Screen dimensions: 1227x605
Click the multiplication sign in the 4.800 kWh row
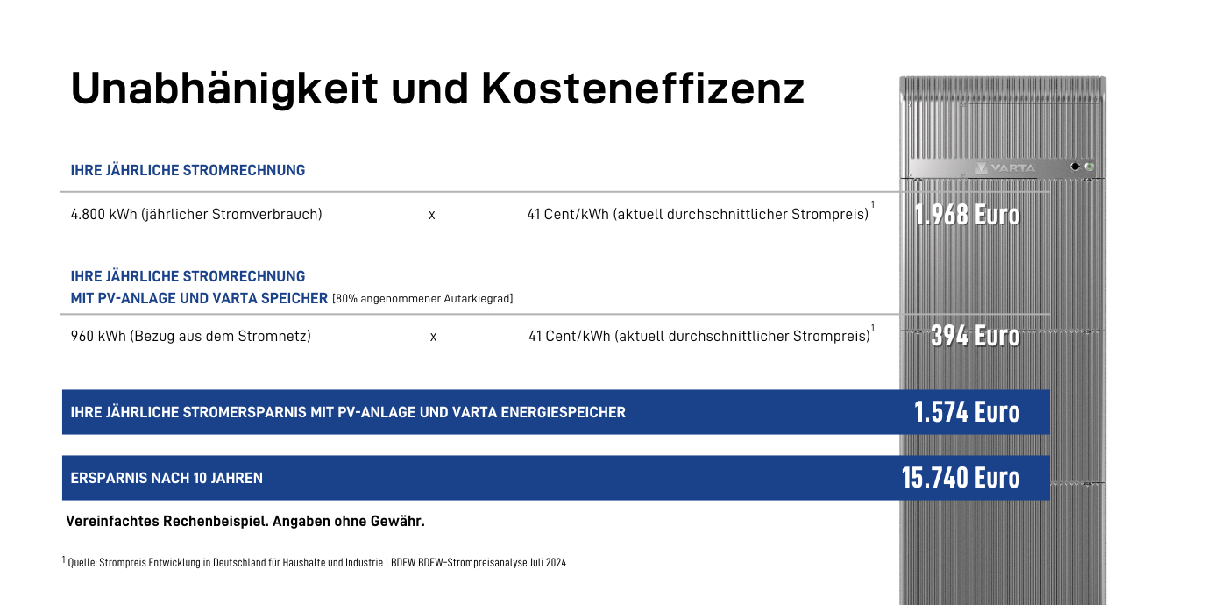(x=431, y=215)
